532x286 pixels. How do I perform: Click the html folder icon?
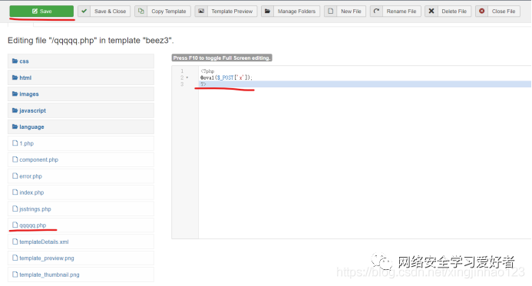point(15,77)
